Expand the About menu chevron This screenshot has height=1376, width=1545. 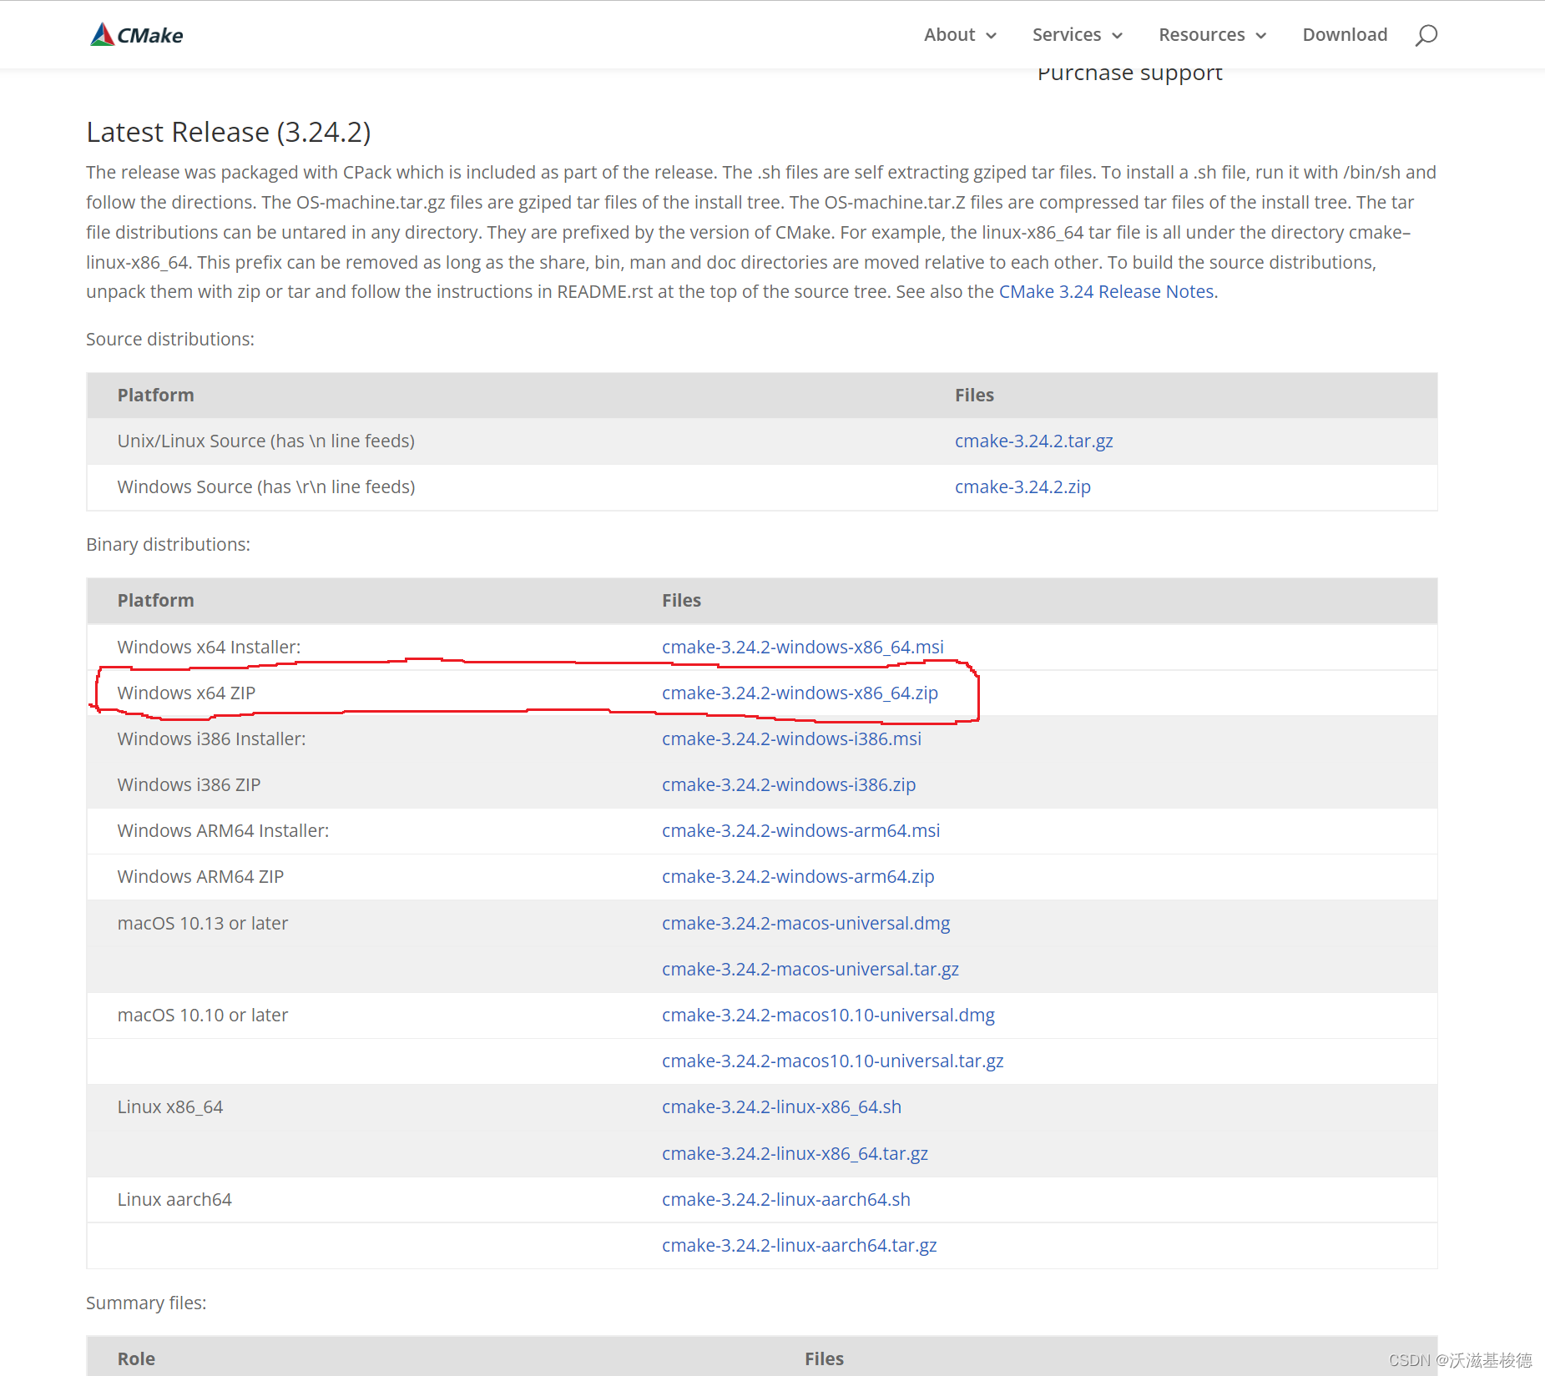tap(992, 35)
